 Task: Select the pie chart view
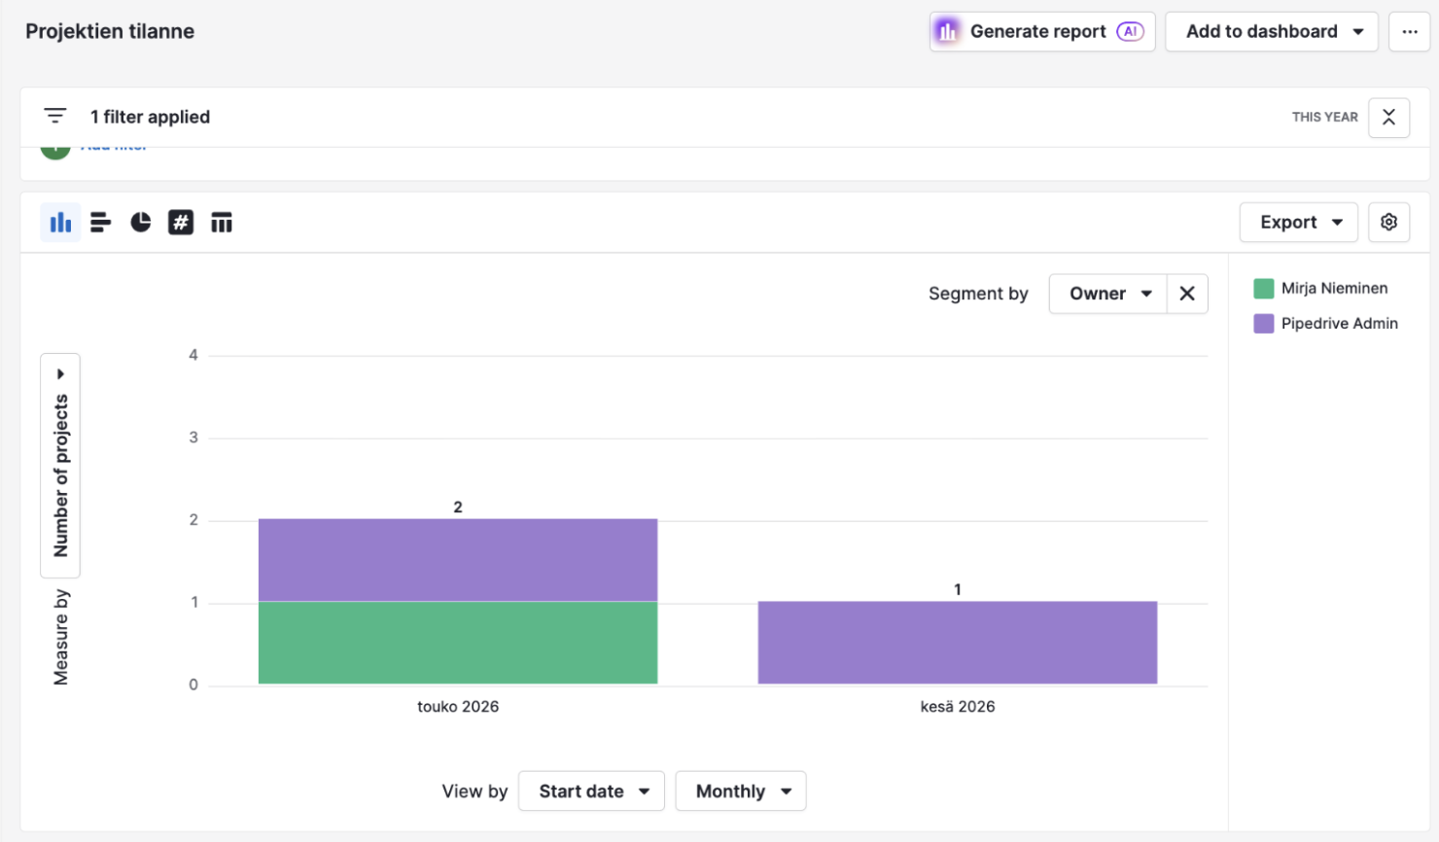(141, 223)
